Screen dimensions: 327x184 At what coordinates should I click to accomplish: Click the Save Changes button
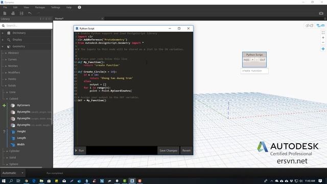168,150
